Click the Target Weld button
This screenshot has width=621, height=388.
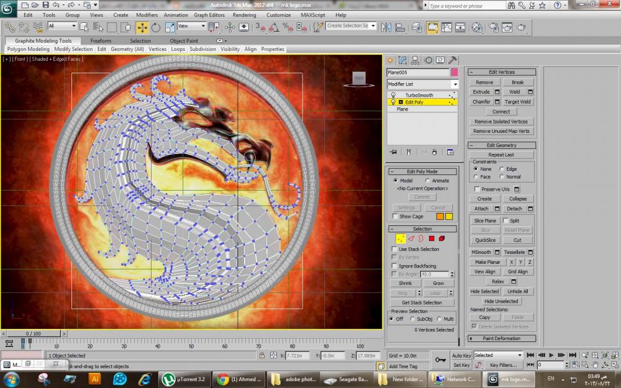pos(518,102)
